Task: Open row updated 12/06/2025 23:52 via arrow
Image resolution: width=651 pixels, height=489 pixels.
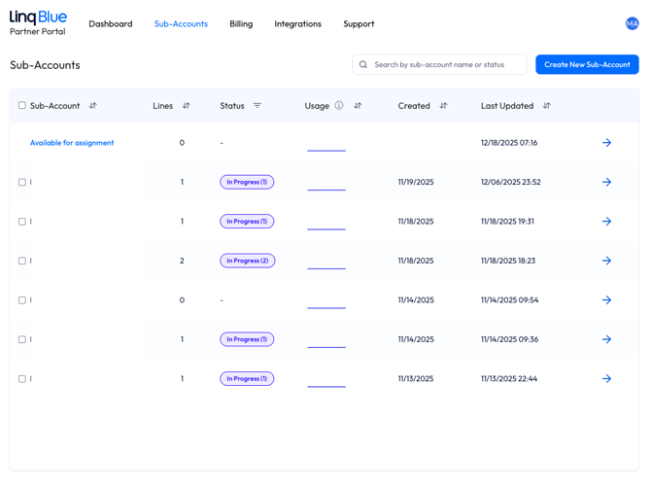Action: (606, 182)
